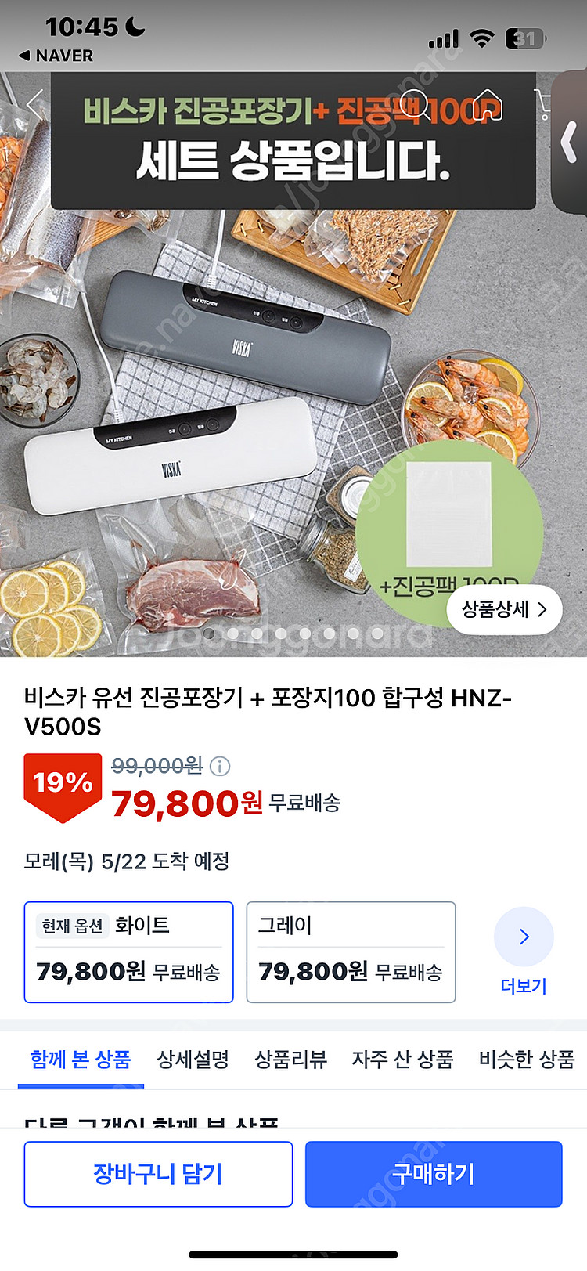Select first image carousel dot
Screen dimensions: 587x1271
tap(208, 633)
